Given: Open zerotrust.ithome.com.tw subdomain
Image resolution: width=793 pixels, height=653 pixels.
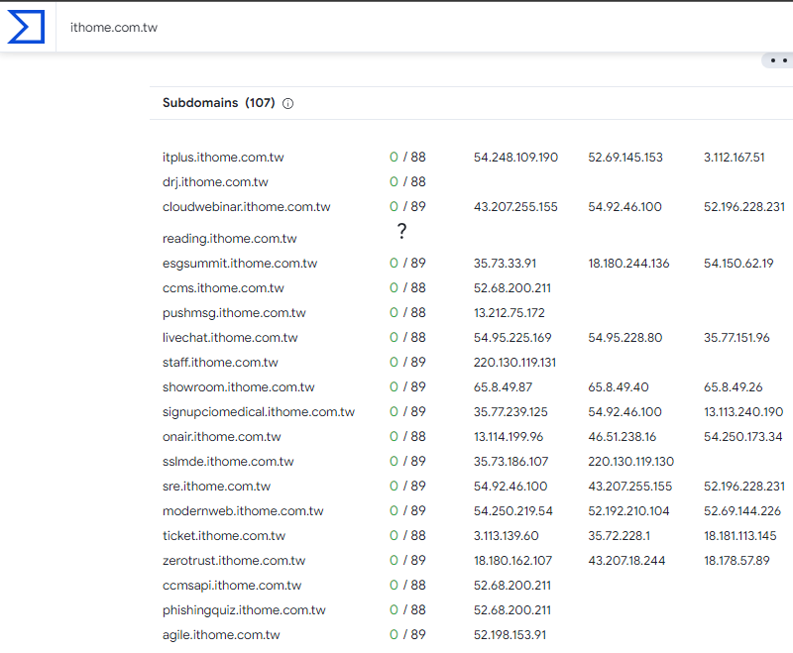Looking at the screenshot, I should pos(234,561).
